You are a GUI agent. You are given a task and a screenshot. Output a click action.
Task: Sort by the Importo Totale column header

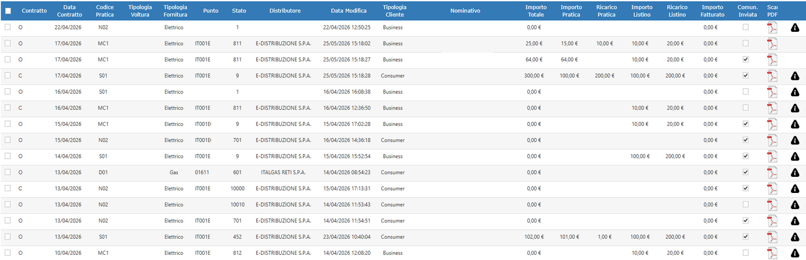click(536, 11)
